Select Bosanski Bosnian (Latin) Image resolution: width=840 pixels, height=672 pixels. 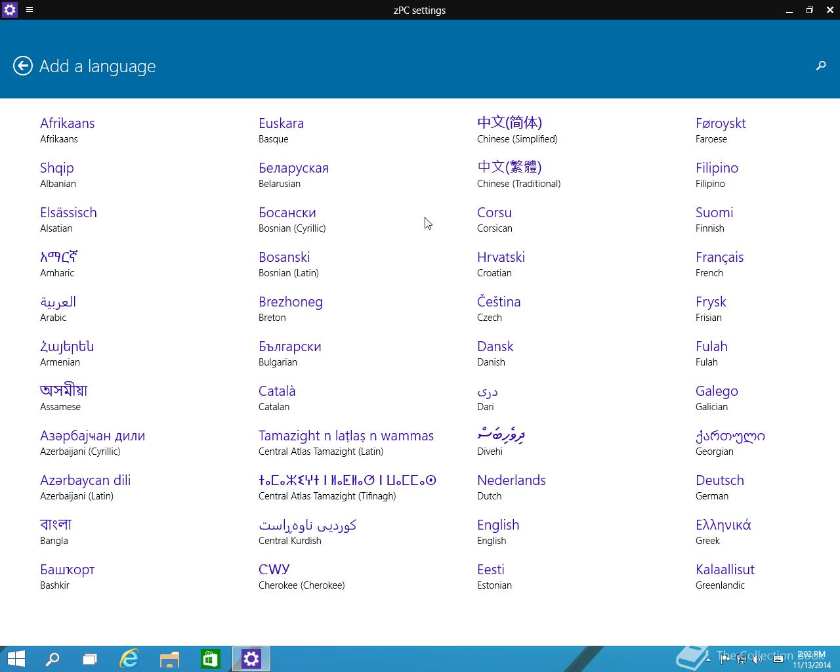pos(289,264)
